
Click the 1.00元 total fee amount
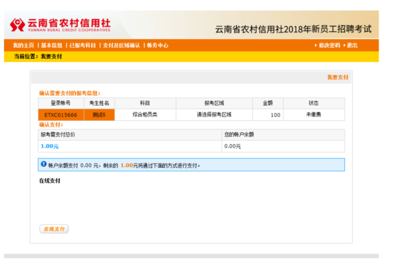tap(50, 146)
